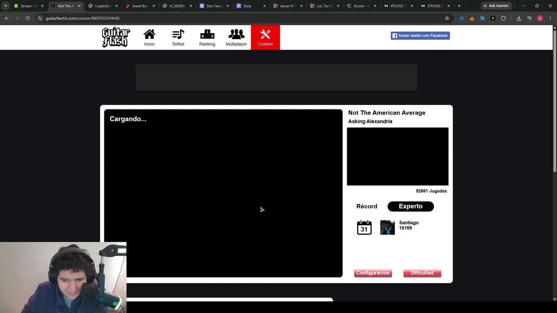
Task: Close the Sweet Bon tab
Action: [154, 6]
